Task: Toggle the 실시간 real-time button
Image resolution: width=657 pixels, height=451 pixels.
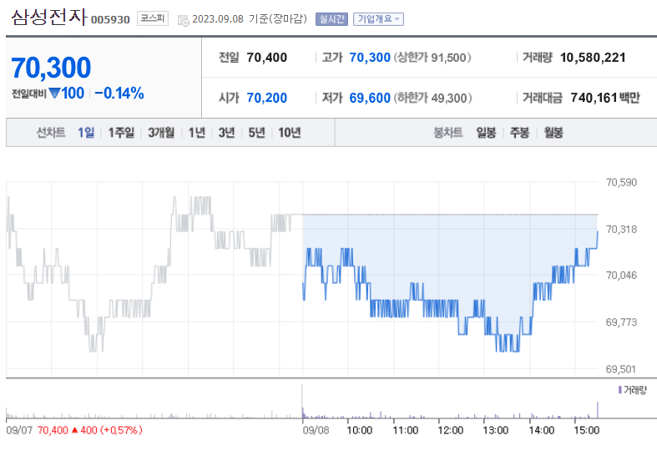Action: (331, 19)
